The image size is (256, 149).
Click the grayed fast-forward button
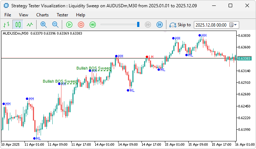point(148,24)
